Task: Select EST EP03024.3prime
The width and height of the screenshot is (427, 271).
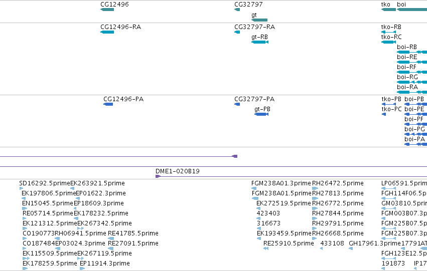Action: pos(80,244)
